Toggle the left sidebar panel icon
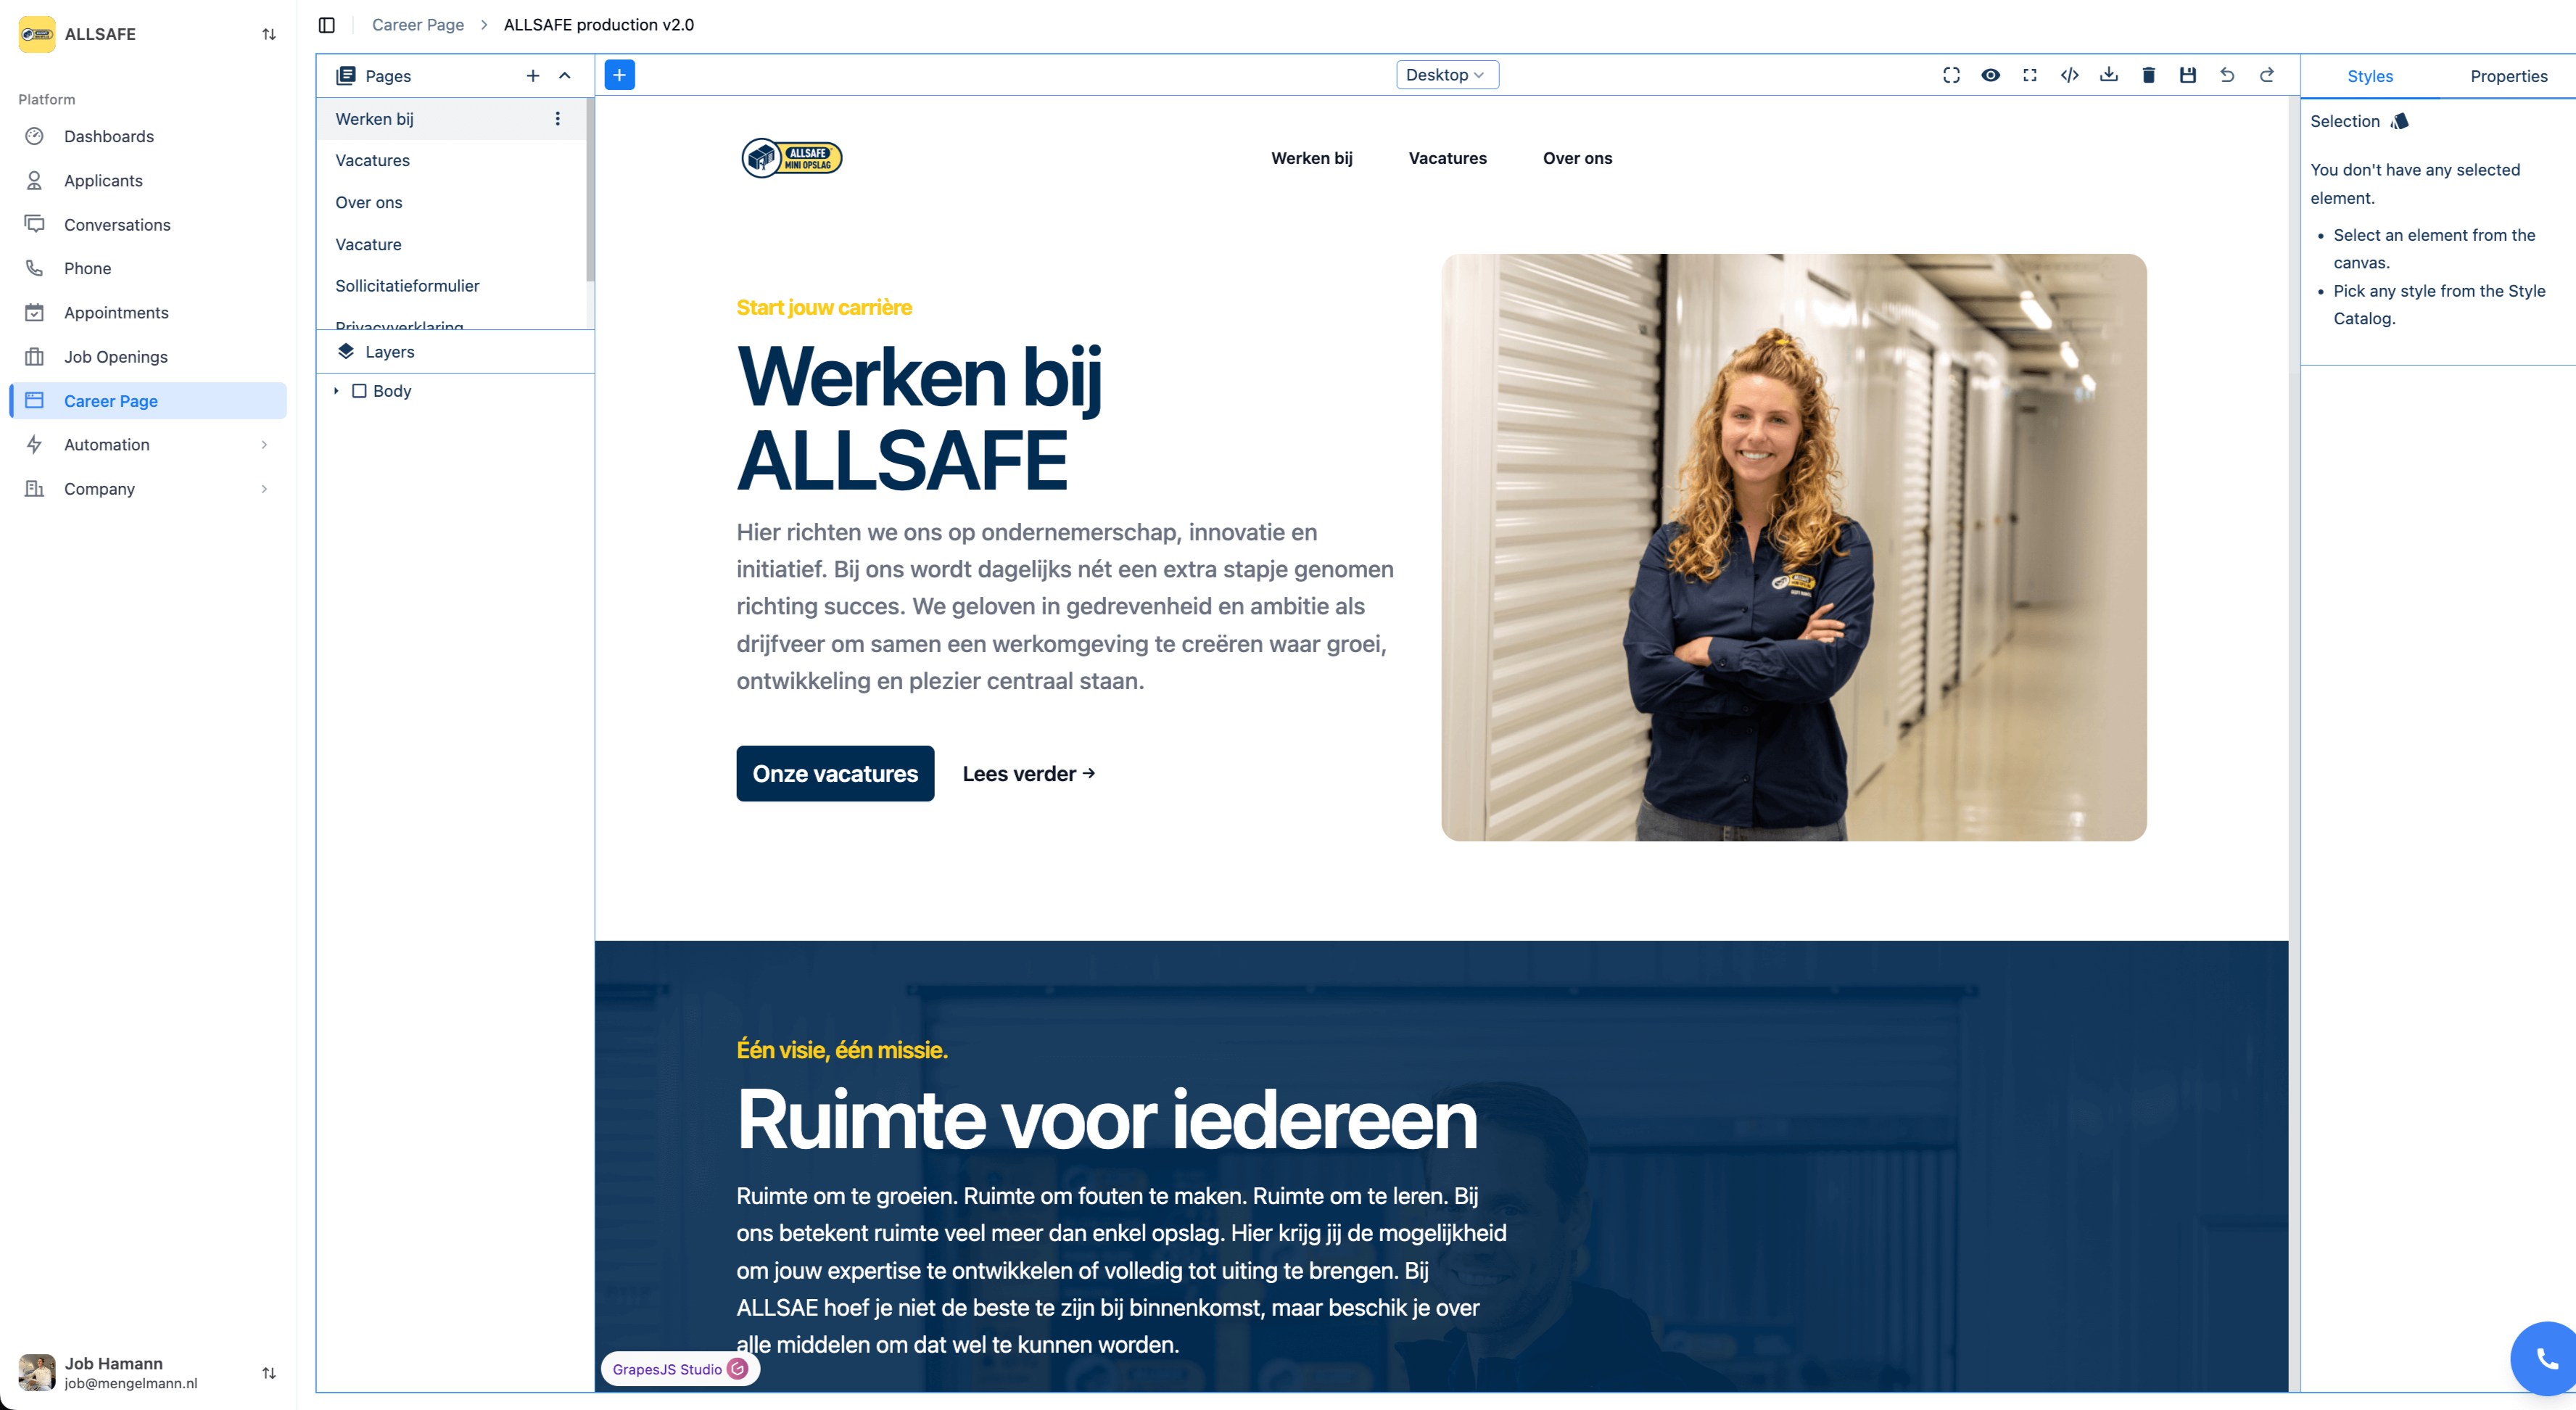The width and height of the screenshot is (2576, 1410). click(x=327, y=25)
